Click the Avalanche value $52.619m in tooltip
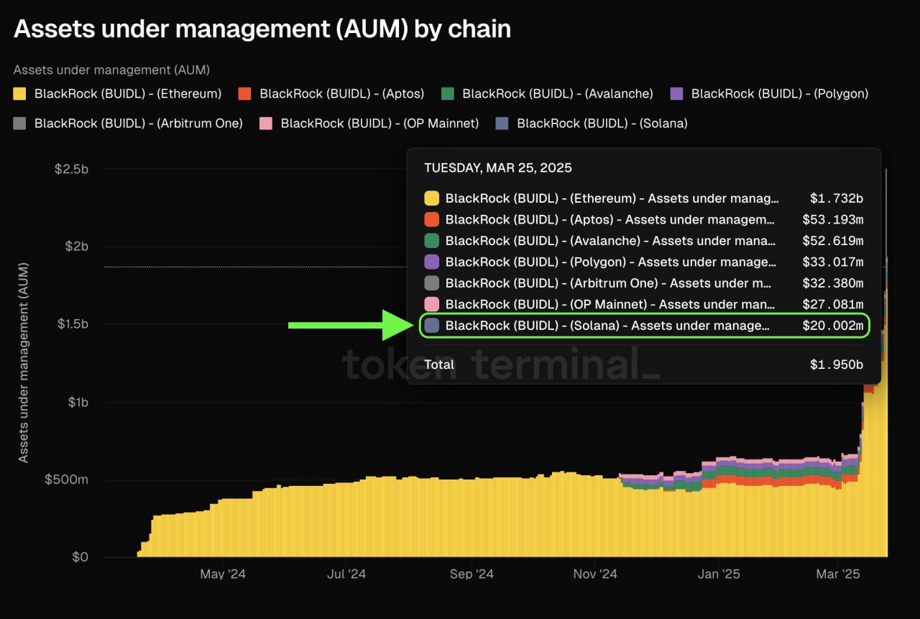 [833, 241]
